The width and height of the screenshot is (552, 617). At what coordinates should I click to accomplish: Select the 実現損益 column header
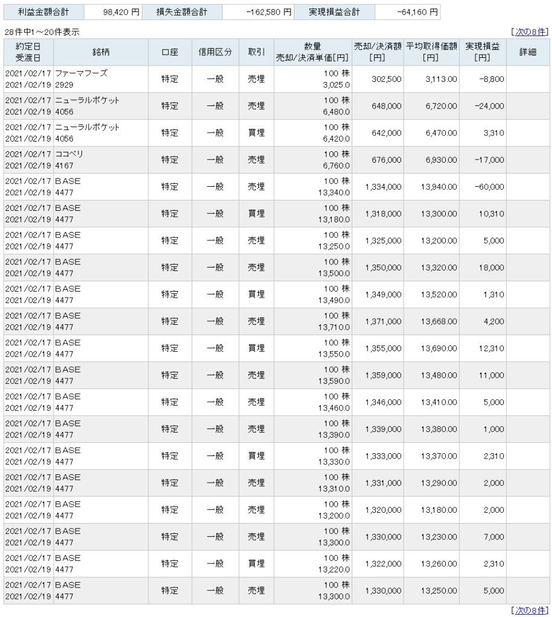pyautogui.click(x=483, y=52)
